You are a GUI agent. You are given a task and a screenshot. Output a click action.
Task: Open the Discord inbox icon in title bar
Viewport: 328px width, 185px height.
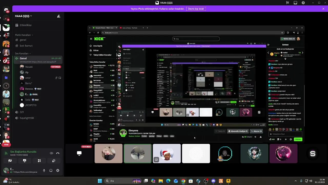tap(295, 3)
